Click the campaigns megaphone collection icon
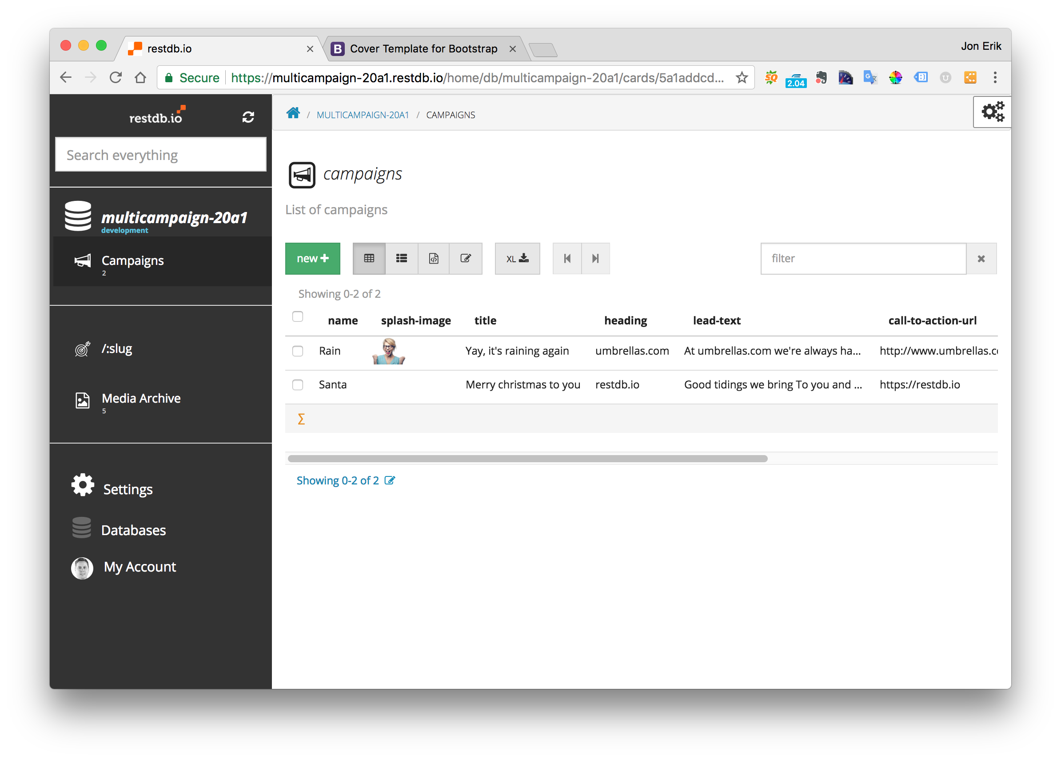Screen dimensions: 1061x760 click(302, 175)
